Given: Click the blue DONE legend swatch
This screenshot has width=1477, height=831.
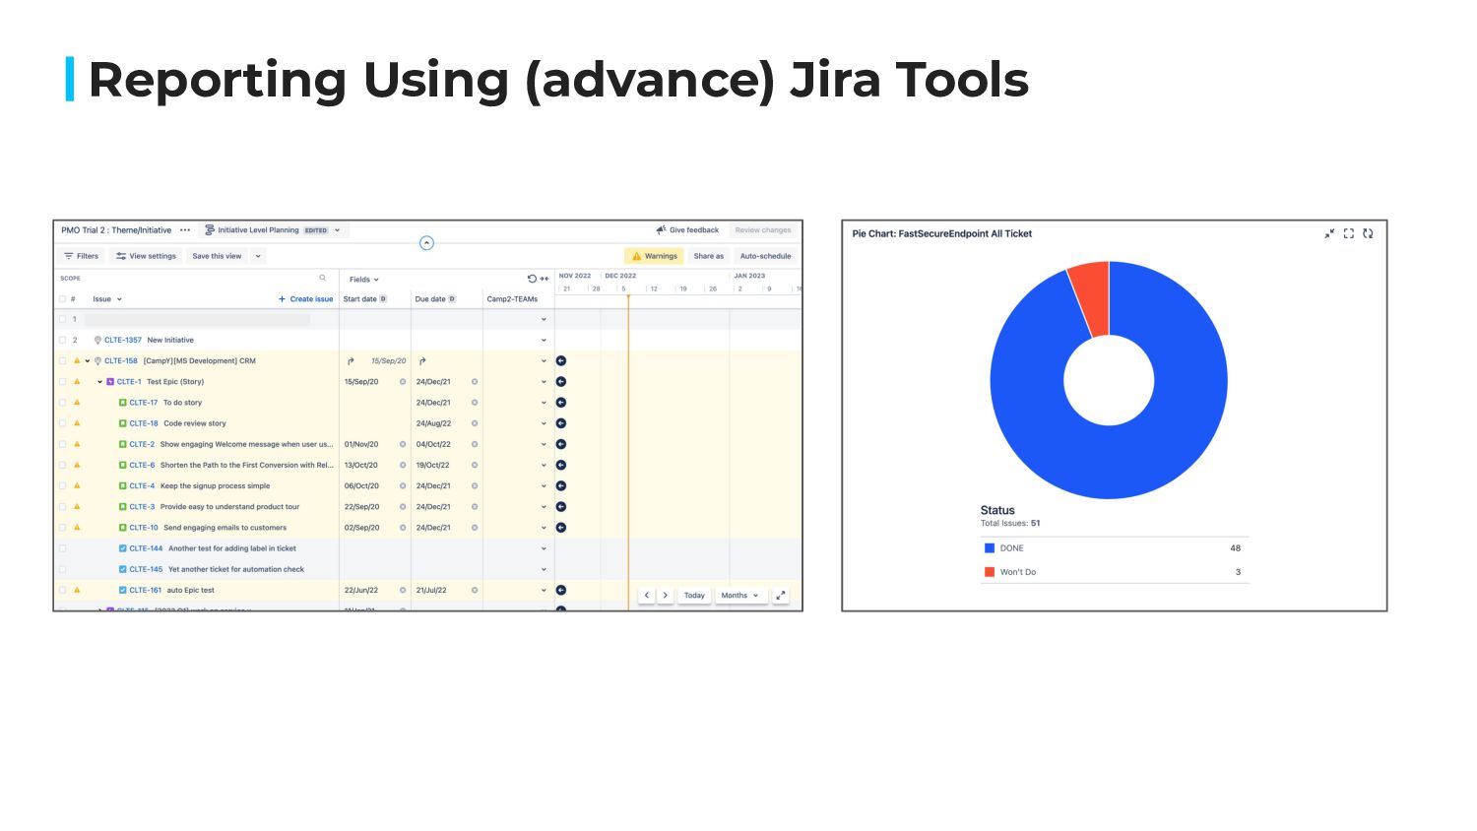Looking at the screenshot, I should (x=990, y=548).
